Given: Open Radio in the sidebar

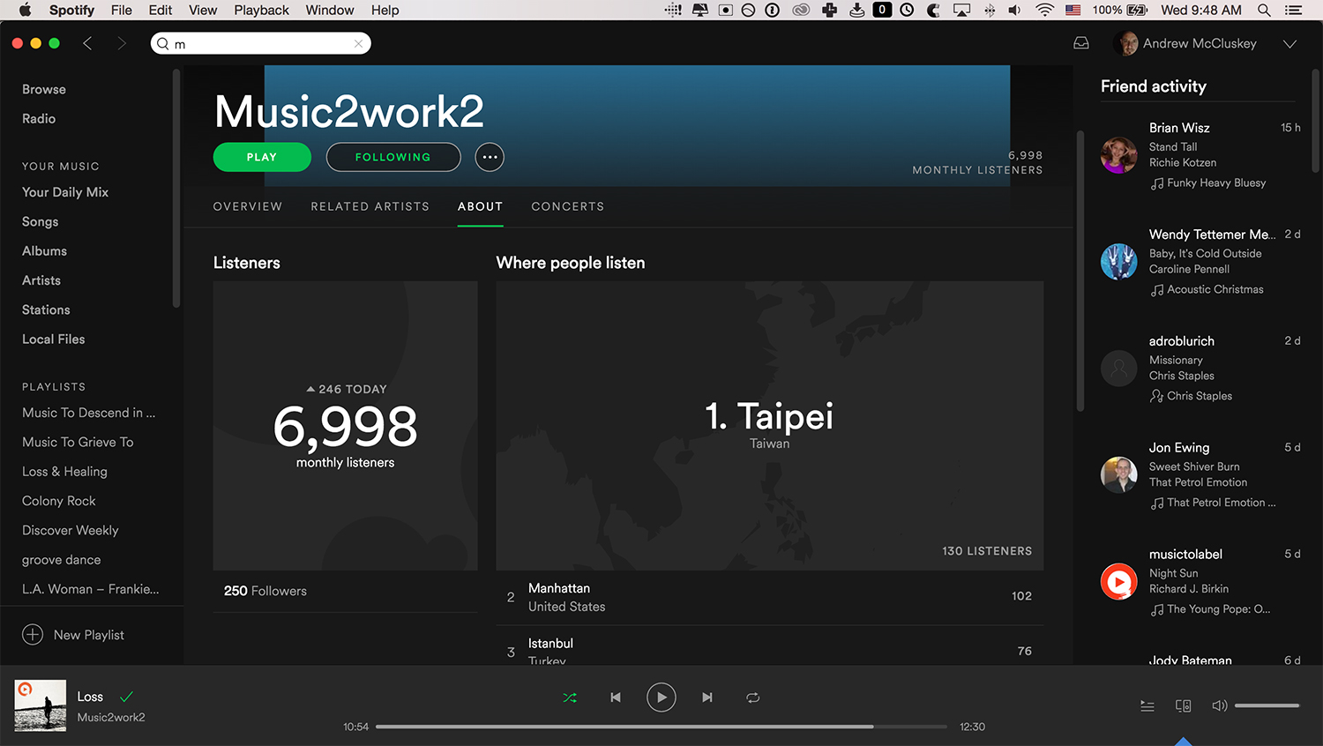Looking at the screenshot, I should pyautogui.click(x=39, y=118).
